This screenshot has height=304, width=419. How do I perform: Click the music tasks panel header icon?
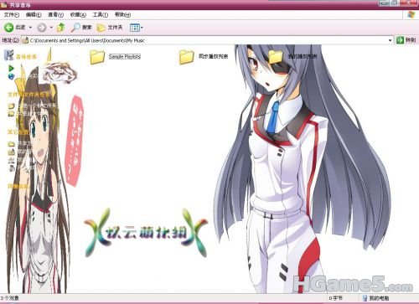pos(8,55)
